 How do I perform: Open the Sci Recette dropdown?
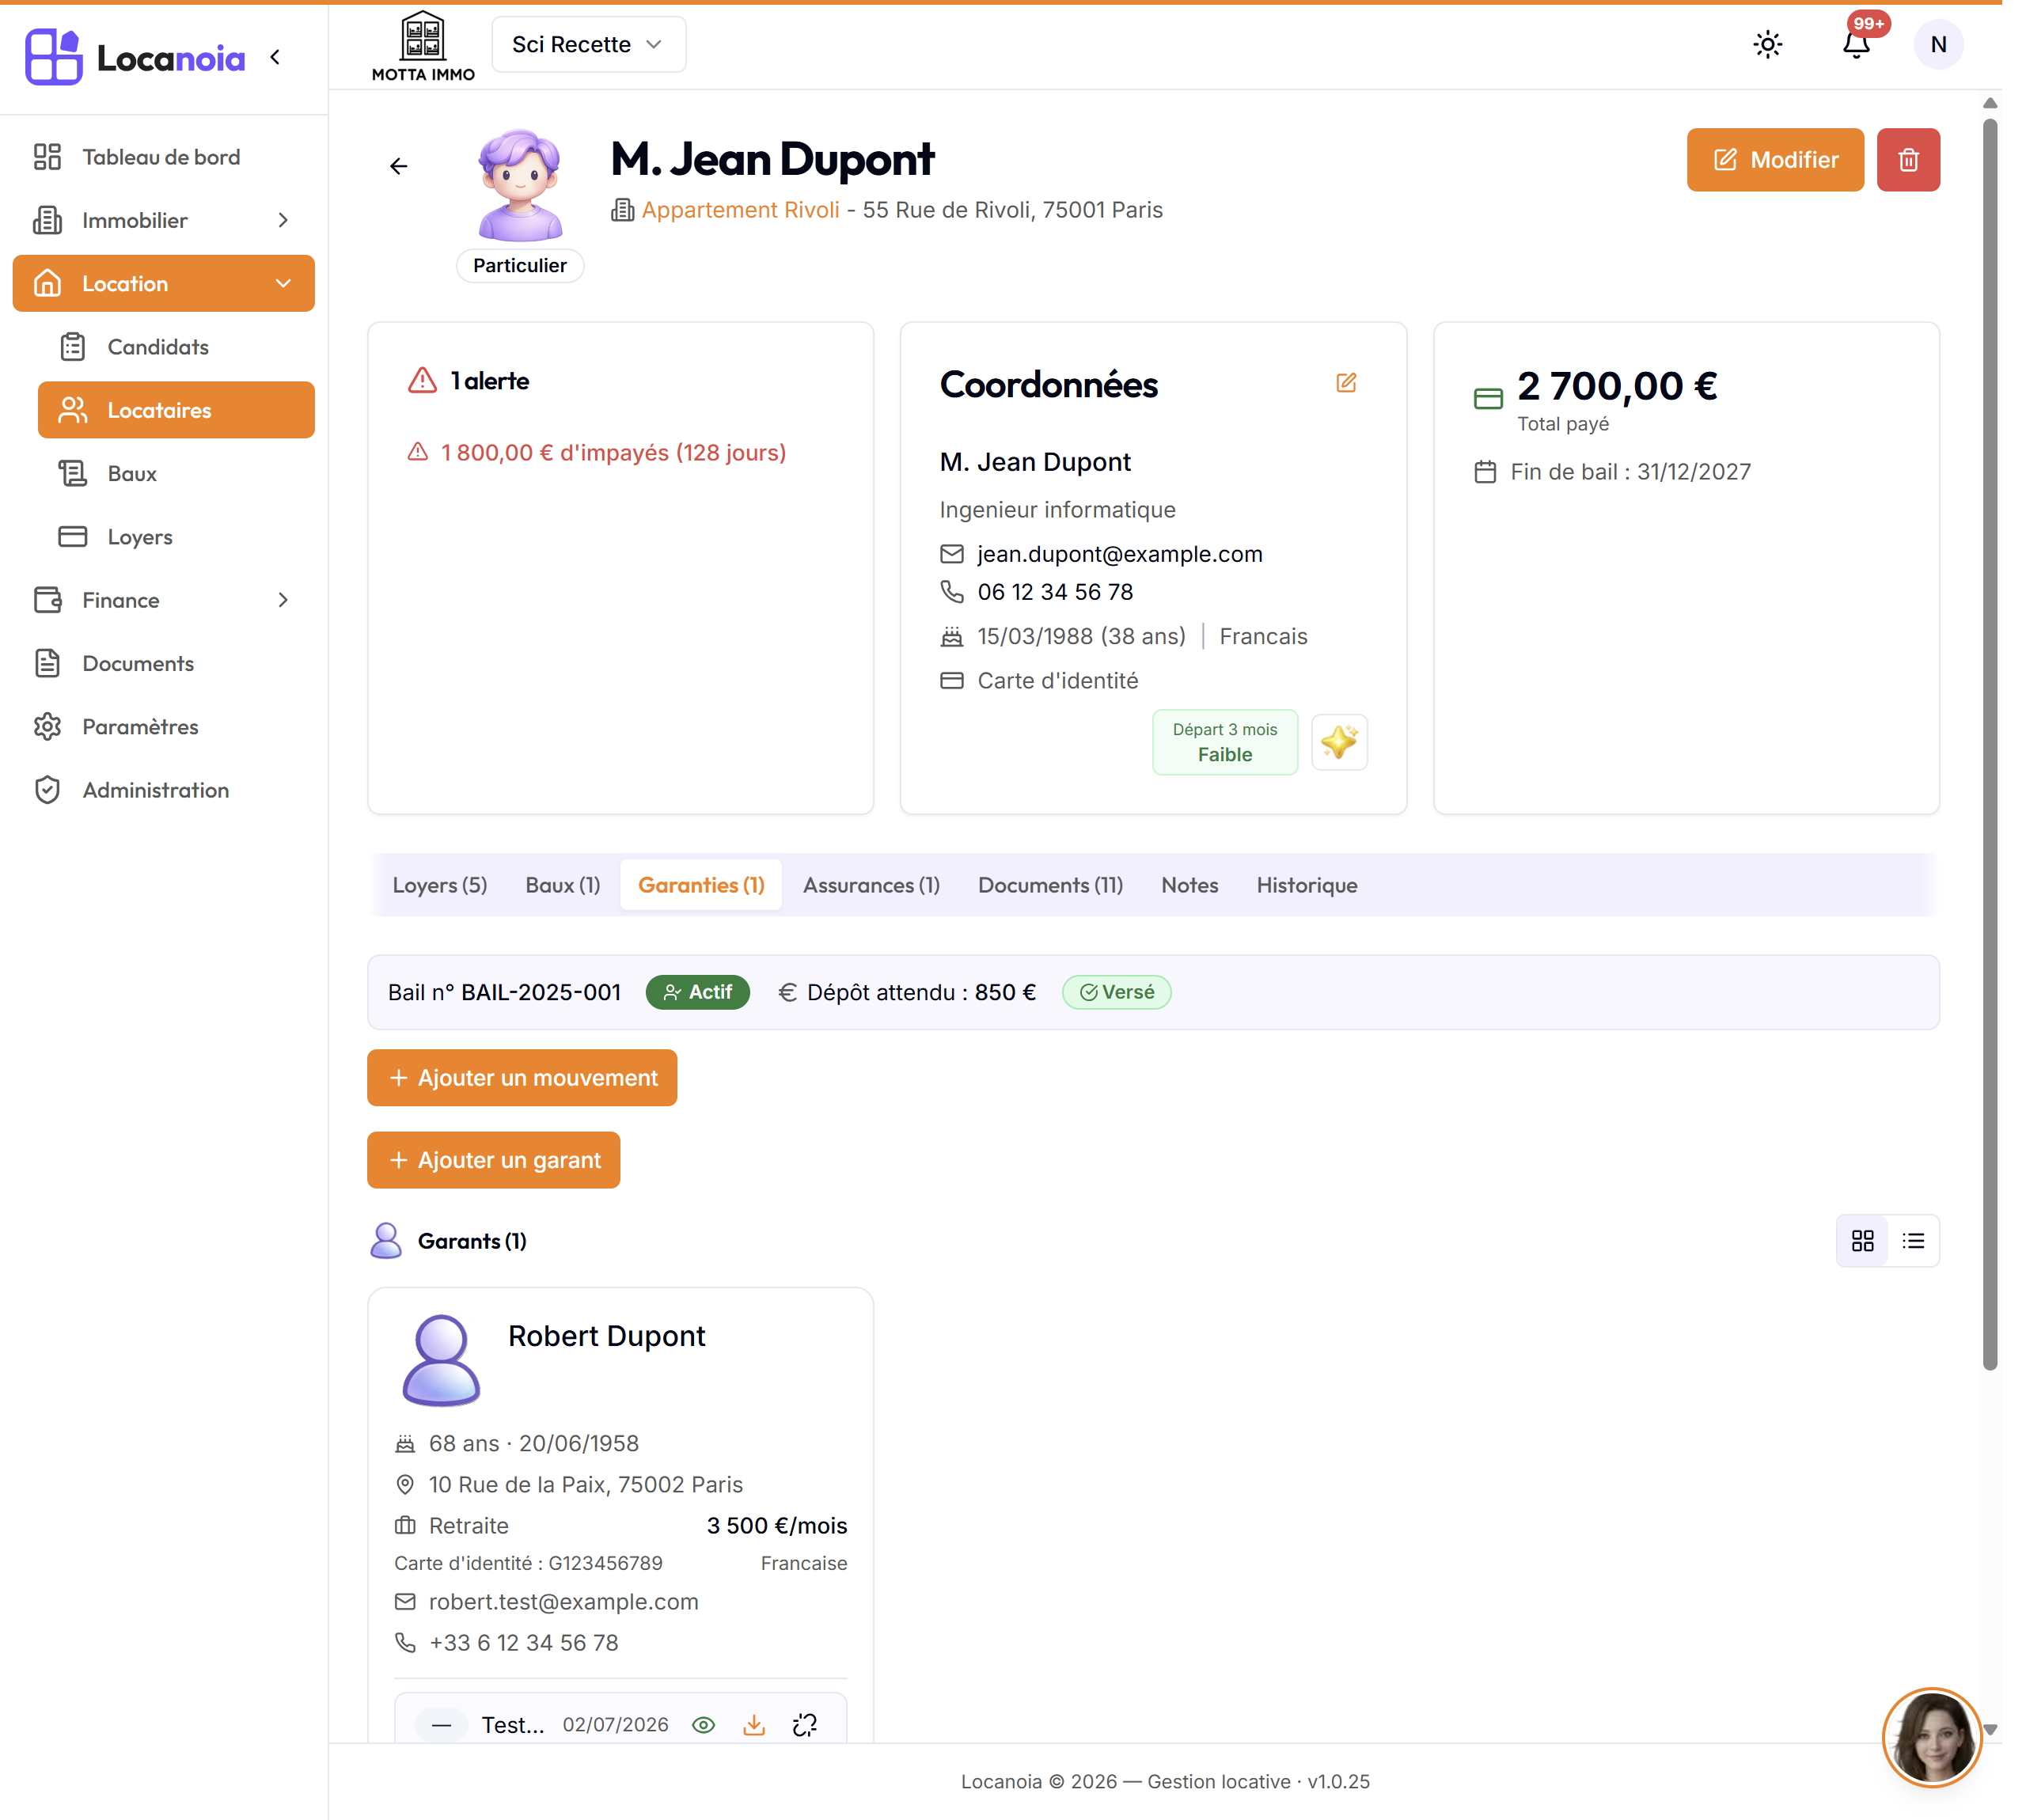[588, 45]
